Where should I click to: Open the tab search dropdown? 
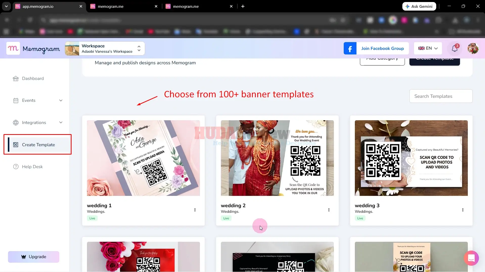pyautogui.click(x=6, y=6)
